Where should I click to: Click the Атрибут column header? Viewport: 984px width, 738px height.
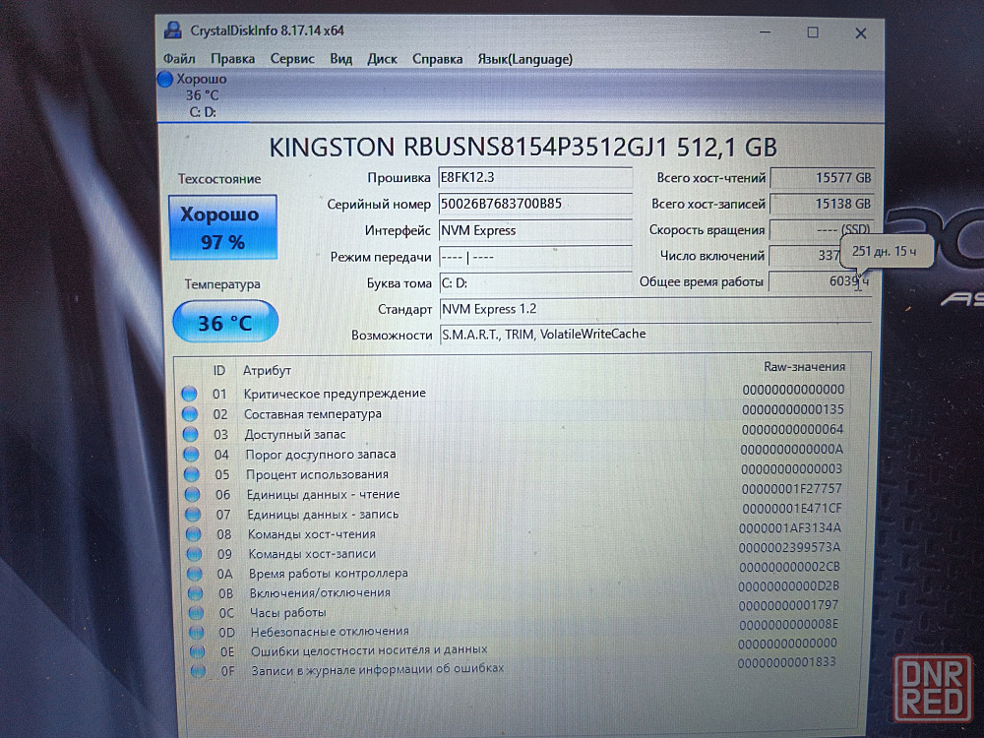coord(268,370)
